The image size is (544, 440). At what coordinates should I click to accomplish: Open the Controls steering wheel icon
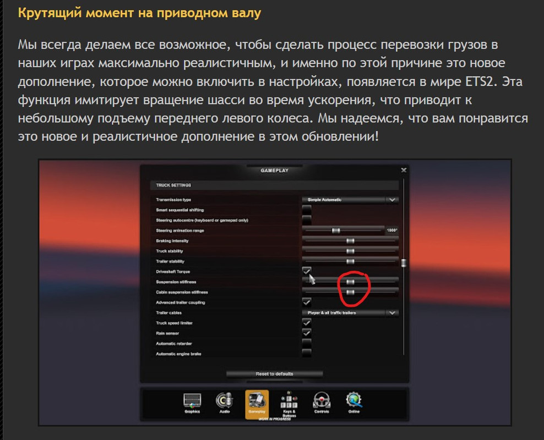pos(322,403)
